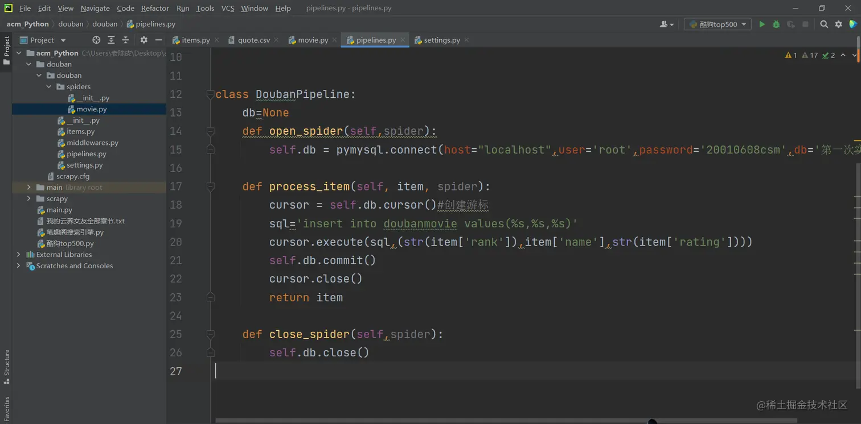Fold the close_spider method in gutter
The width and height of the screenshot is (861, 424).
click(210, 334)
